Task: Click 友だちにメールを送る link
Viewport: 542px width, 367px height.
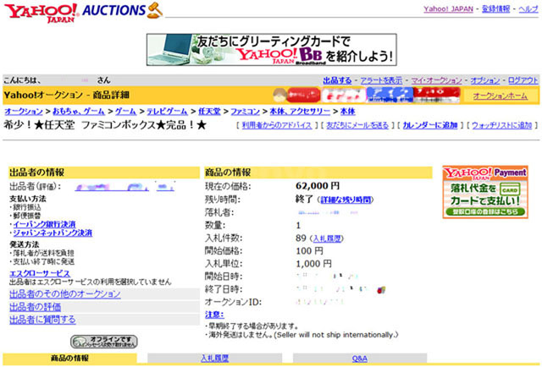Action: pos(357,125)
